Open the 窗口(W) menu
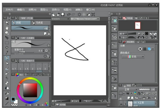161x110 pixels. click(91, 10)
